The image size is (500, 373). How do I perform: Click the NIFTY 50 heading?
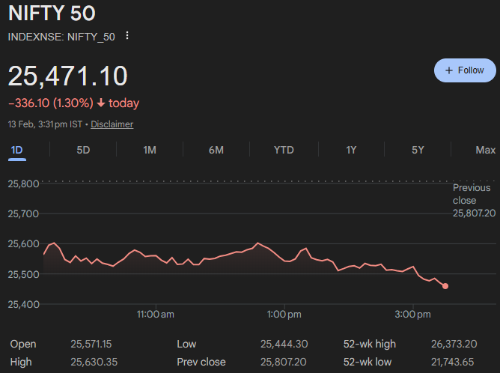52,13
